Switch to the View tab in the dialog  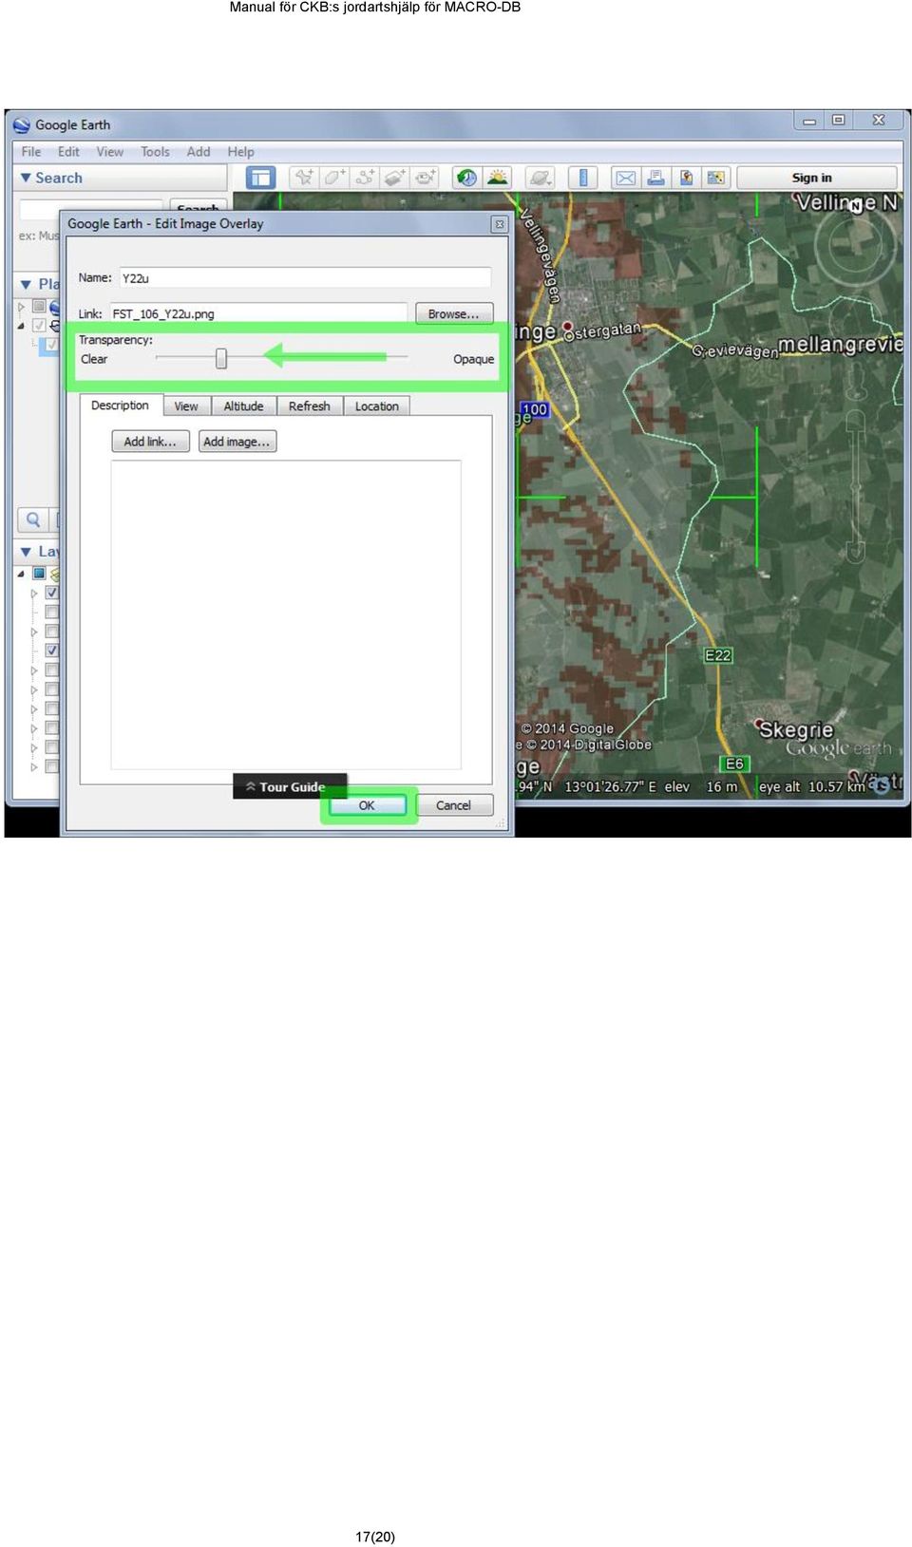tap(186, 406)
